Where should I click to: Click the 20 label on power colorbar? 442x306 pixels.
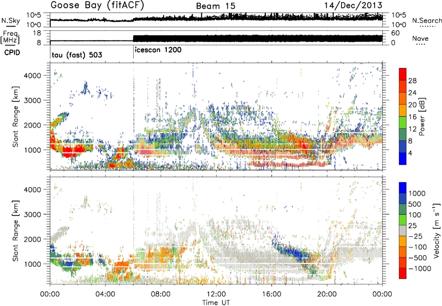(412, 105)
